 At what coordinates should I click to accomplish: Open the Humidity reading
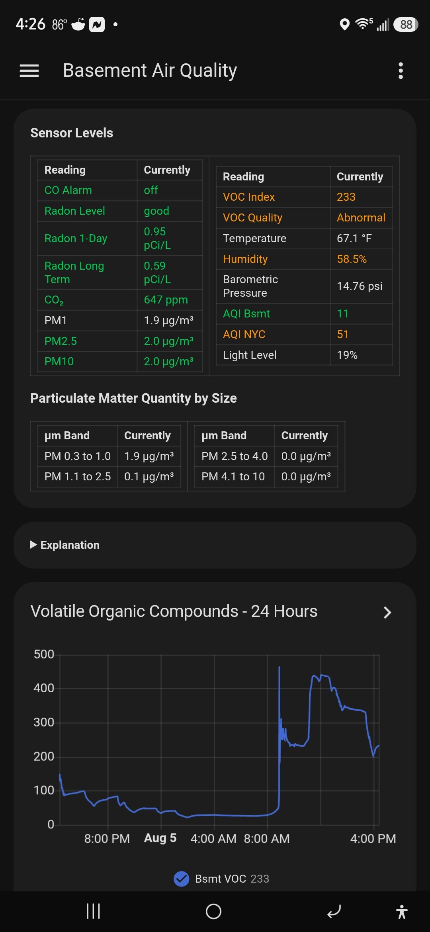304,259
